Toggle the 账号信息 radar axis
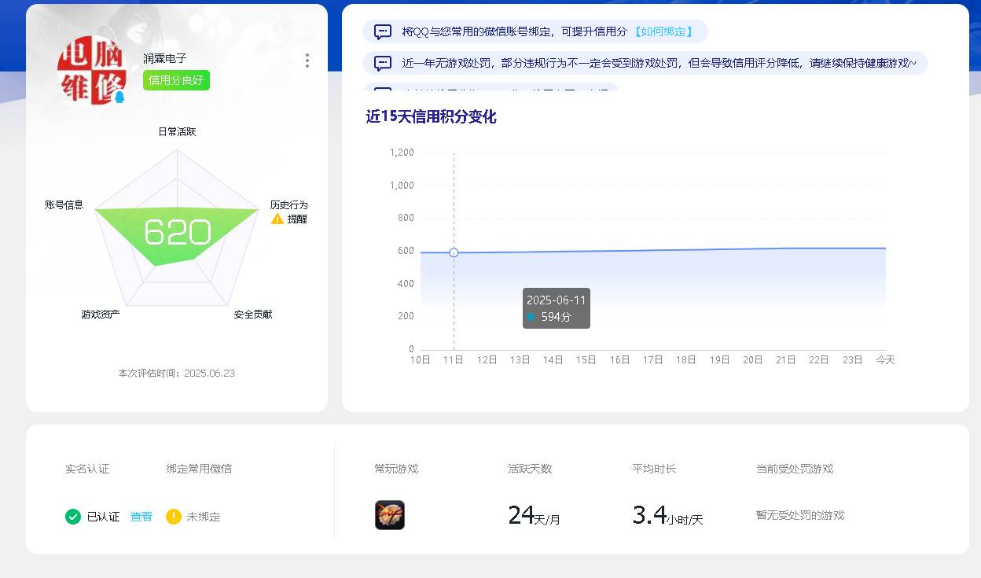This screenshot has height=578, width=981. click(64, 206)
